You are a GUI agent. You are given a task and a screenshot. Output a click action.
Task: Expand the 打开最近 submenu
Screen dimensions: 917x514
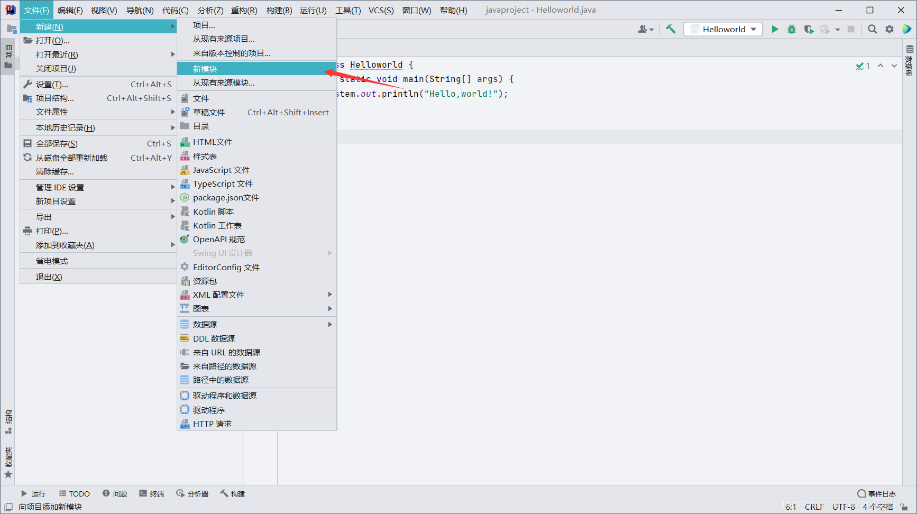coord(98,54)
